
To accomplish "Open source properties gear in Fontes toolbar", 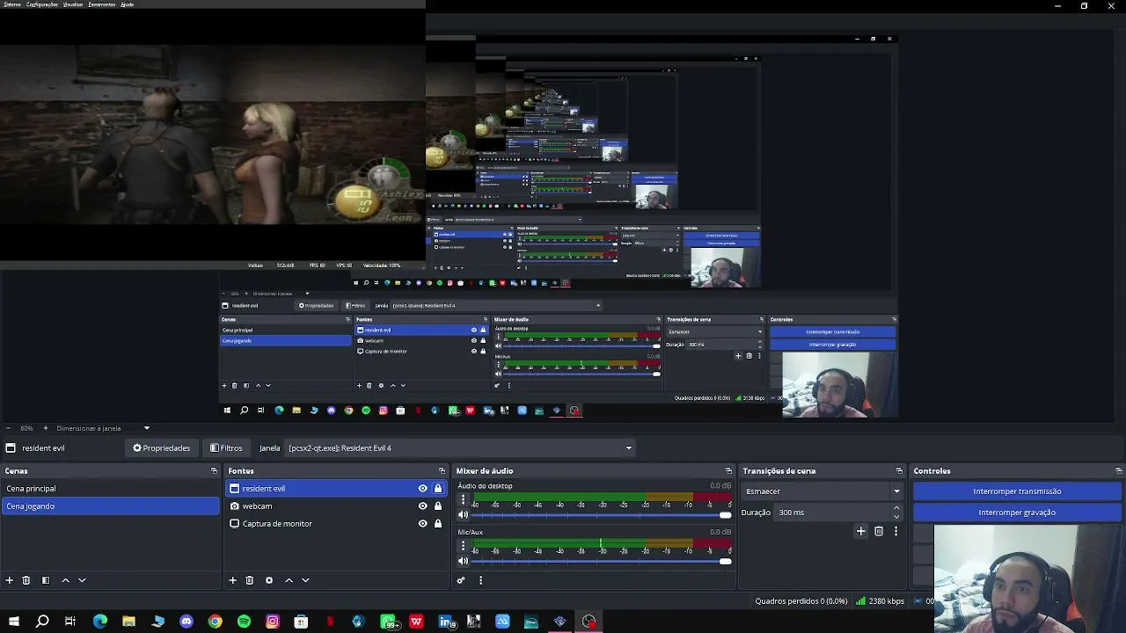I will click(x=269, y=580).
